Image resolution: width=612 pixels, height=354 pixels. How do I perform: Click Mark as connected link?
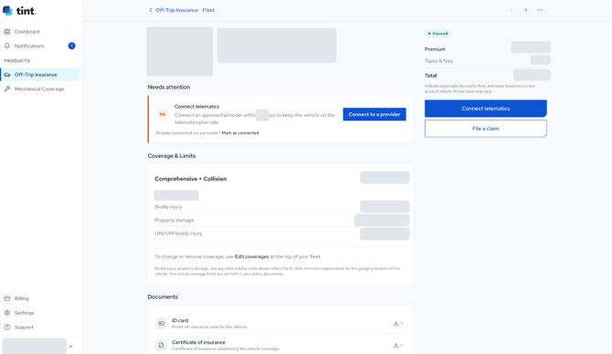click(240, 133)
